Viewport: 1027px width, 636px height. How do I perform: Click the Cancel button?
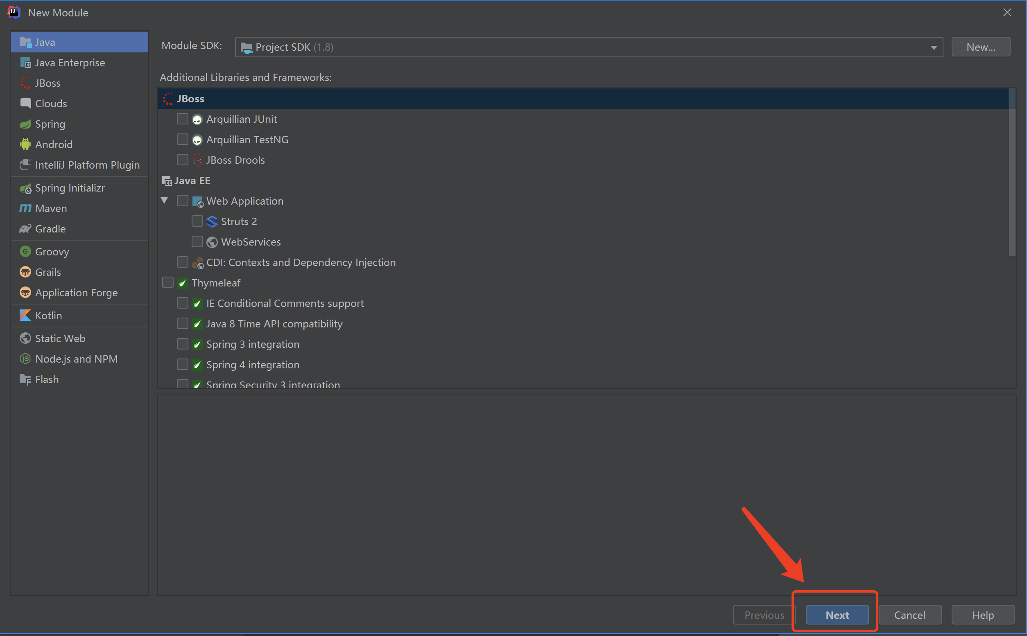[x=909, y=615]
